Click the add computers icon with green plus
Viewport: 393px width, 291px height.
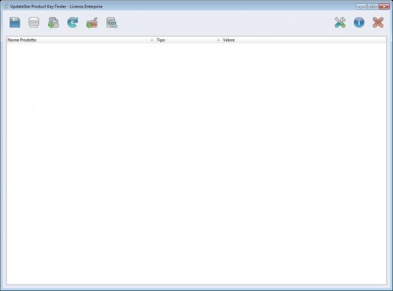[53, 22]
